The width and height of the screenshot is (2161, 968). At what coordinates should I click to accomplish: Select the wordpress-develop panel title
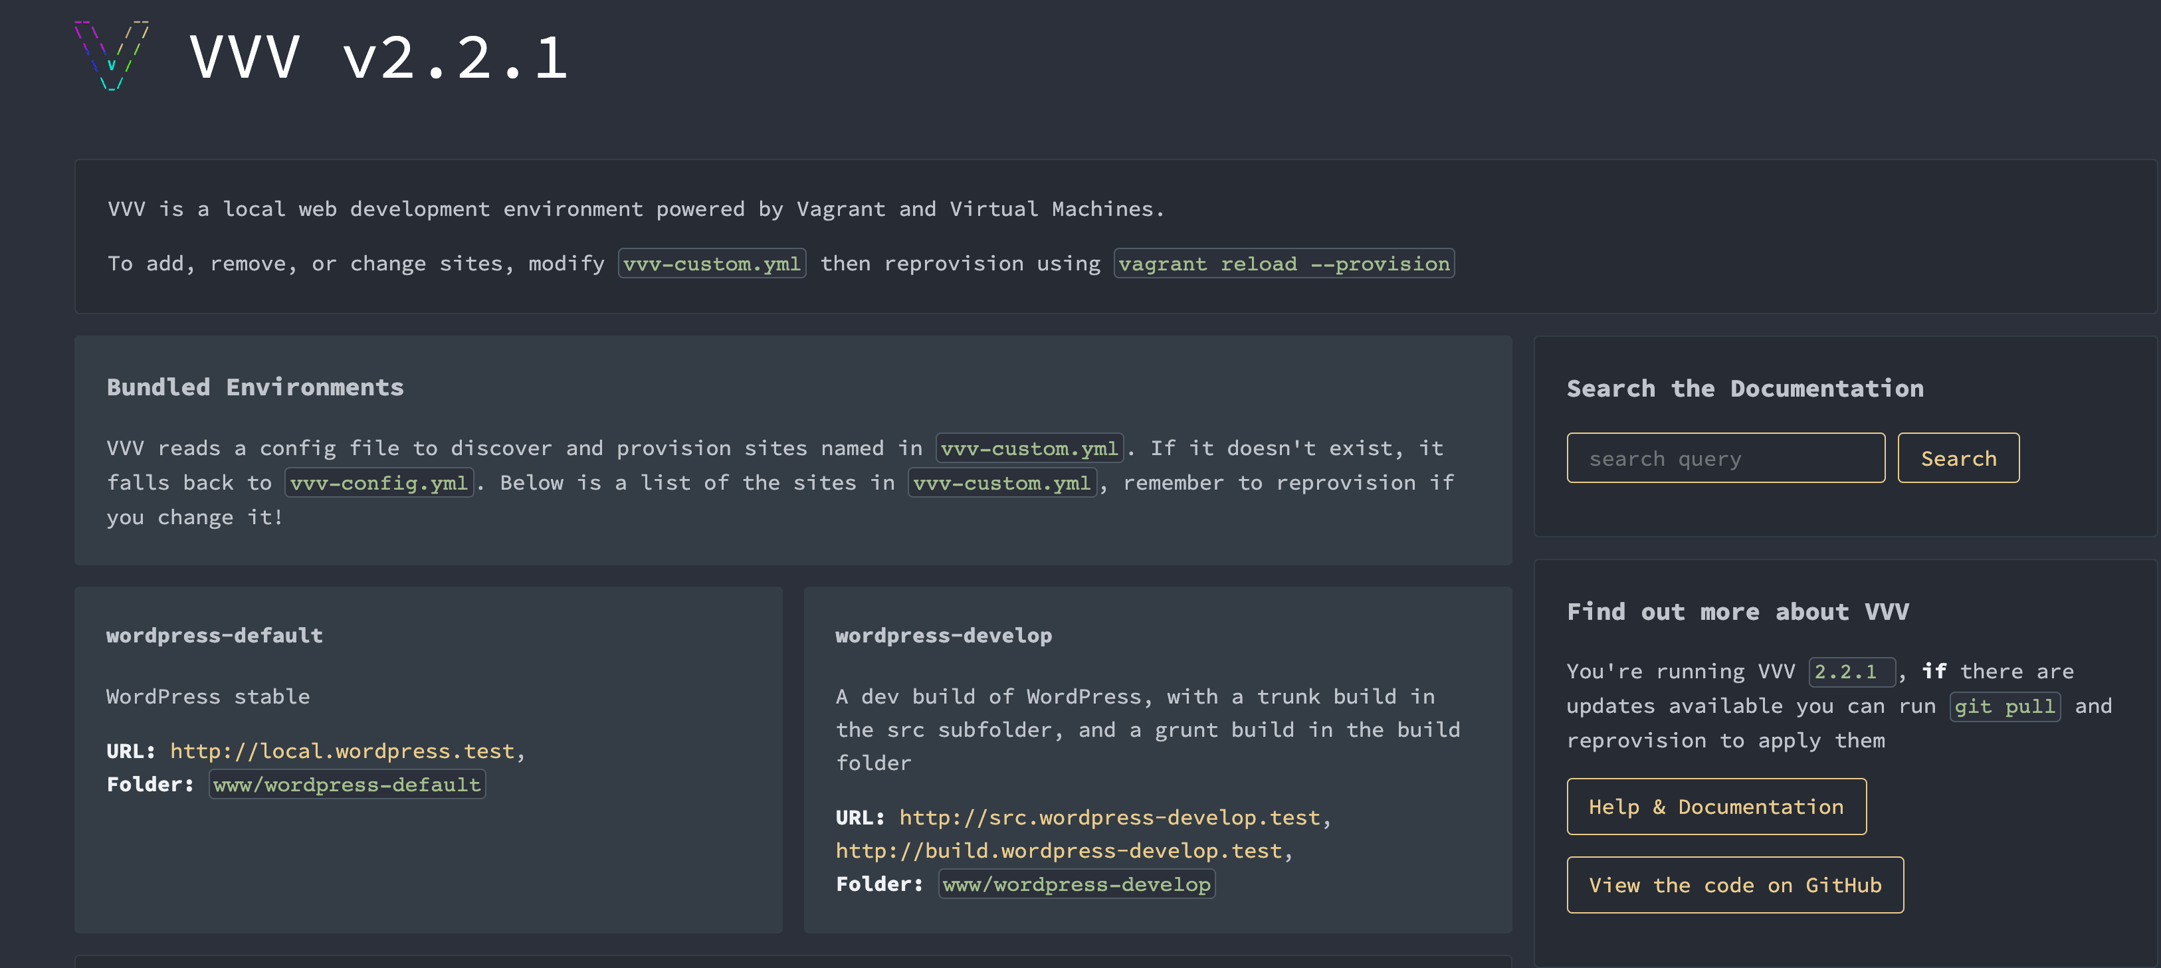pos(943,635)
